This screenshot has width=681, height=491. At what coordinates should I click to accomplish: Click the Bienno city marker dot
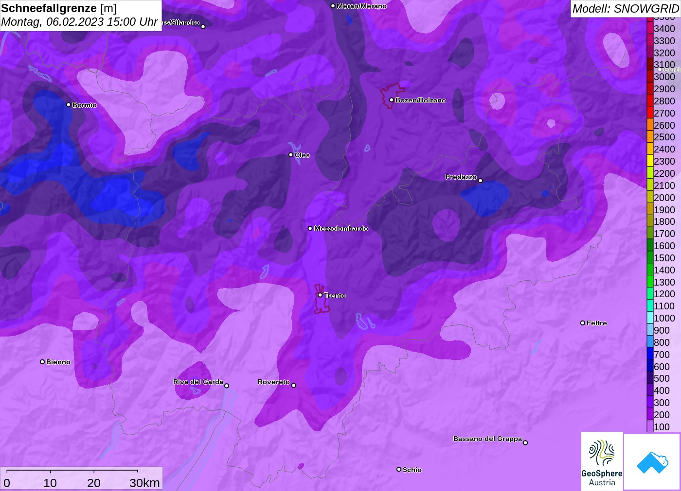pos(42,361)
